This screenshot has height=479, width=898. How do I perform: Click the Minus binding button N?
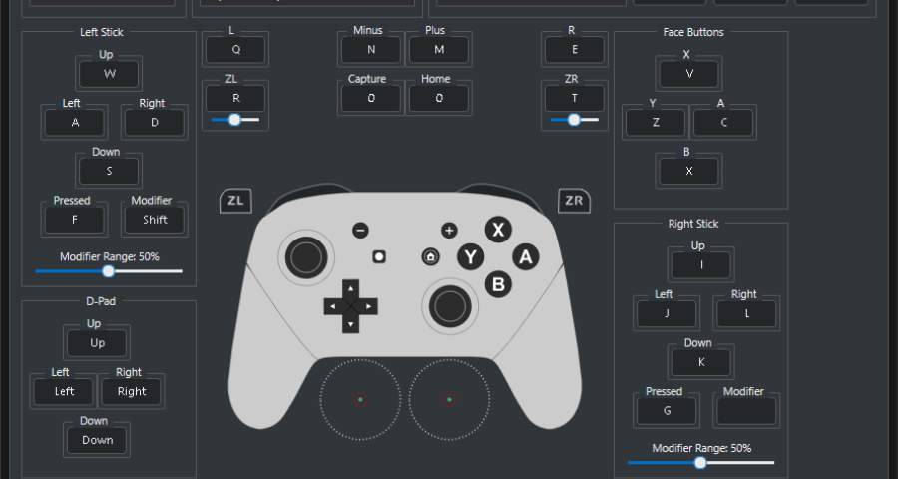point(371,49)
